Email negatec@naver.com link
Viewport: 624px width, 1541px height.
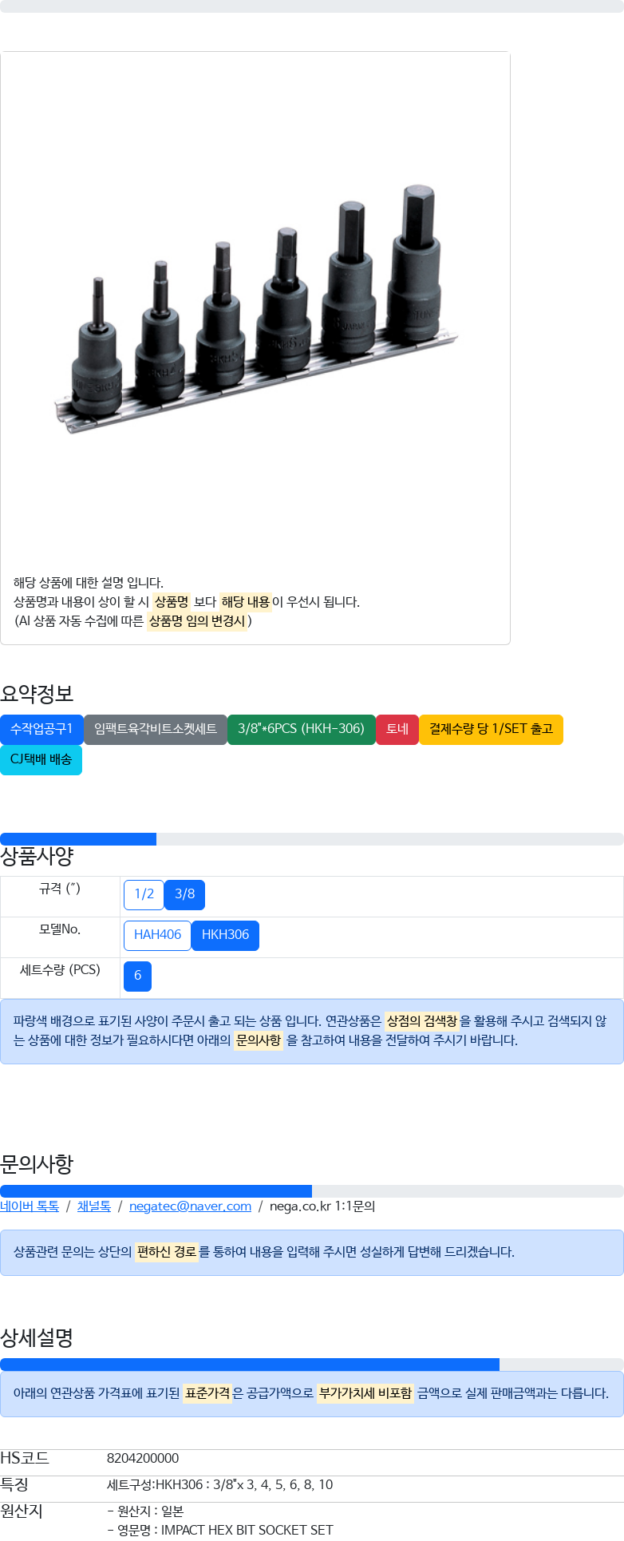pyautogui.click(x=190, y=1206)
